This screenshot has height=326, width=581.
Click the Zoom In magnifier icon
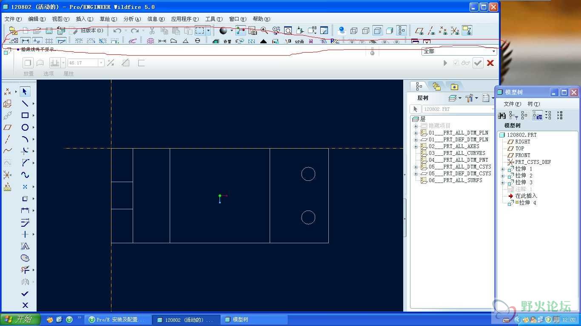click(264, 31)
